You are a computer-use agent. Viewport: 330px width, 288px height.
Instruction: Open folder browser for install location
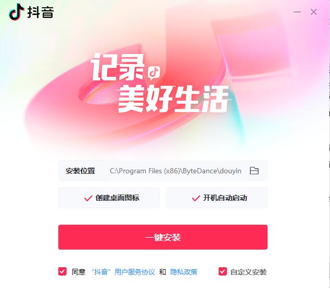click(254, 171)
